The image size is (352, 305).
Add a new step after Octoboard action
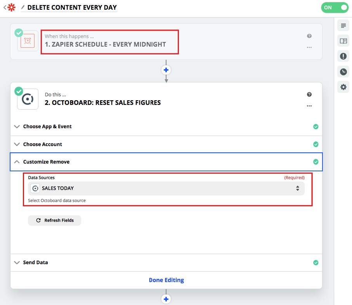166,299
